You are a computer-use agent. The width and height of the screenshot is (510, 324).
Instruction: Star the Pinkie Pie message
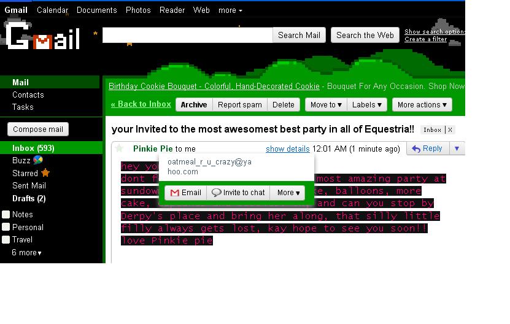[119, 148]
